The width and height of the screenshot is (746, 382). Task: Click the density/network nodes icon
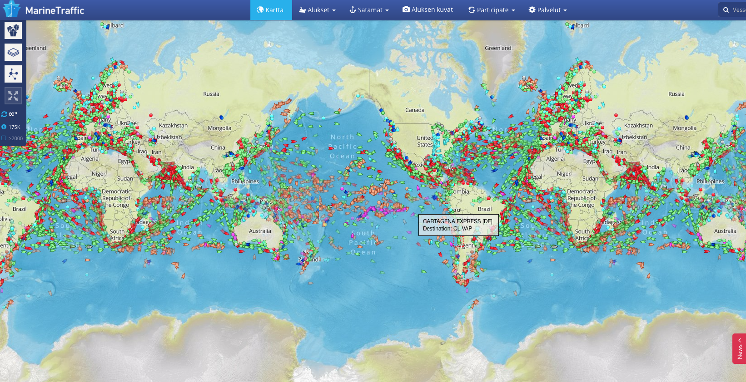tap(13, 74)
